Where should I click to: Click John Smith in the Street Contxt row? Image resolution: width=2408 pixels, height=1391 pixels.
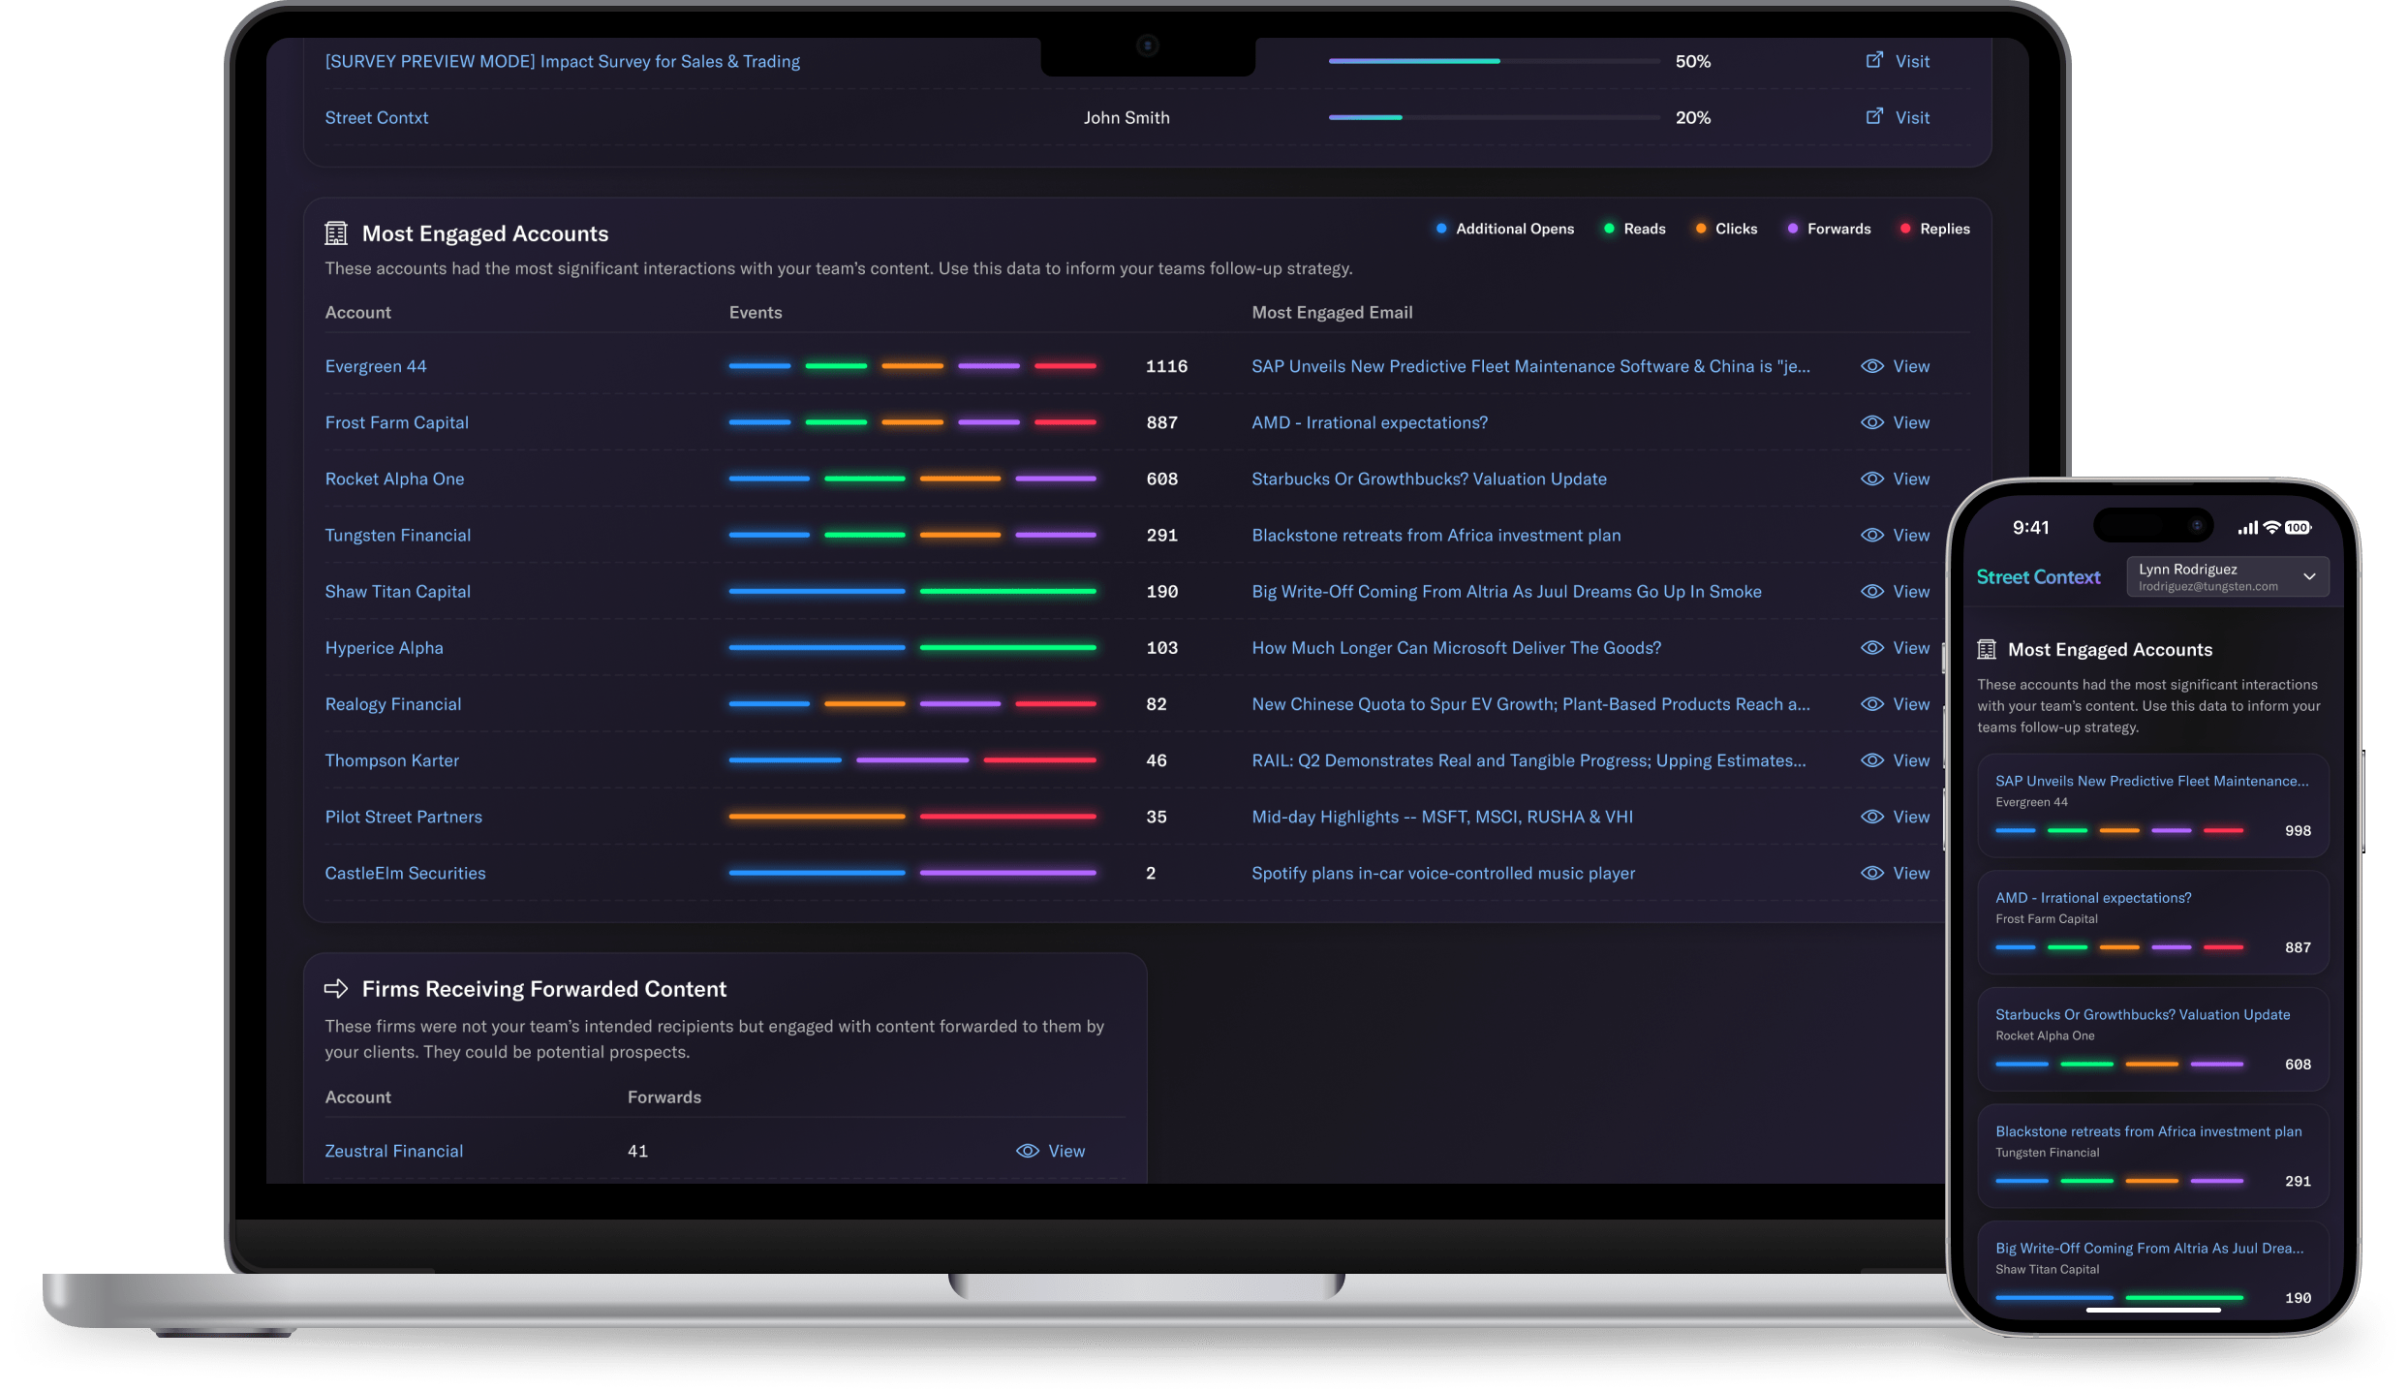[x=1126, y=117]
